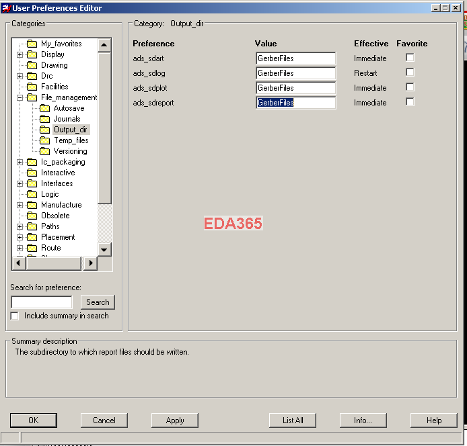Close the User Preferences Editor window
Screen dimensions: 467x446
coord(456,8)
